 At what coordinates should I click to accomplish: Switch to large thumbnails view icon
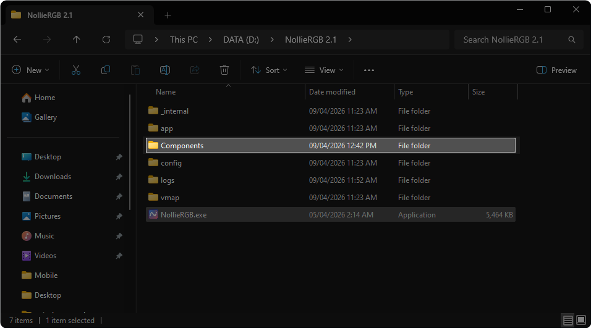[x=581, y=321]
